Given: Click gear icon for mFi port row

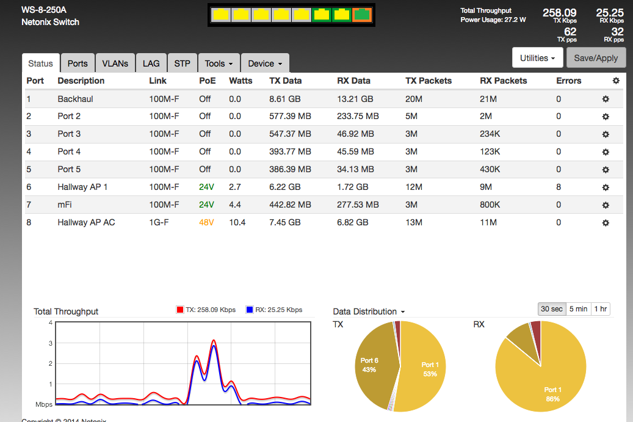Looking at the screenshot, I should (x=606, y=205).
